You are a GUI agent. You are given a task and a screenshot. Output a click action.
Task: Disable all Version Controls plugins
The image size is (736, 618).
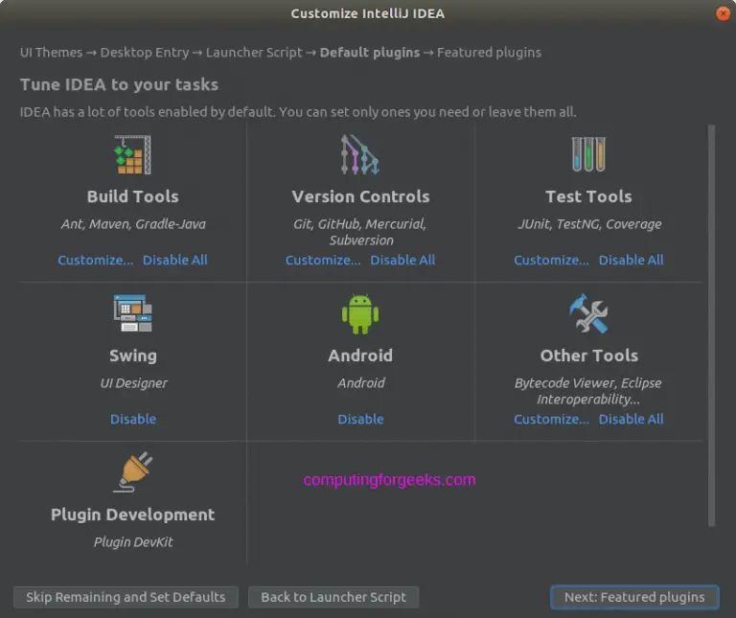click(x=402, y=260)
